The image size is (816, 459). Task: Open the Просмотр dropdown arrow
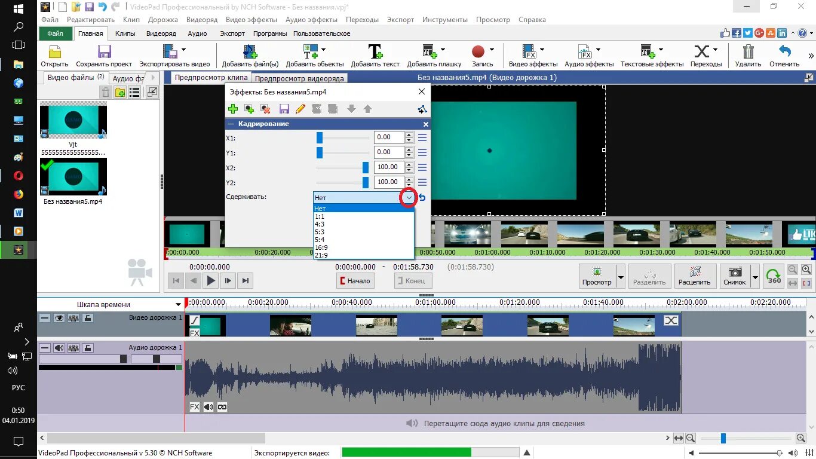point(620,277)
